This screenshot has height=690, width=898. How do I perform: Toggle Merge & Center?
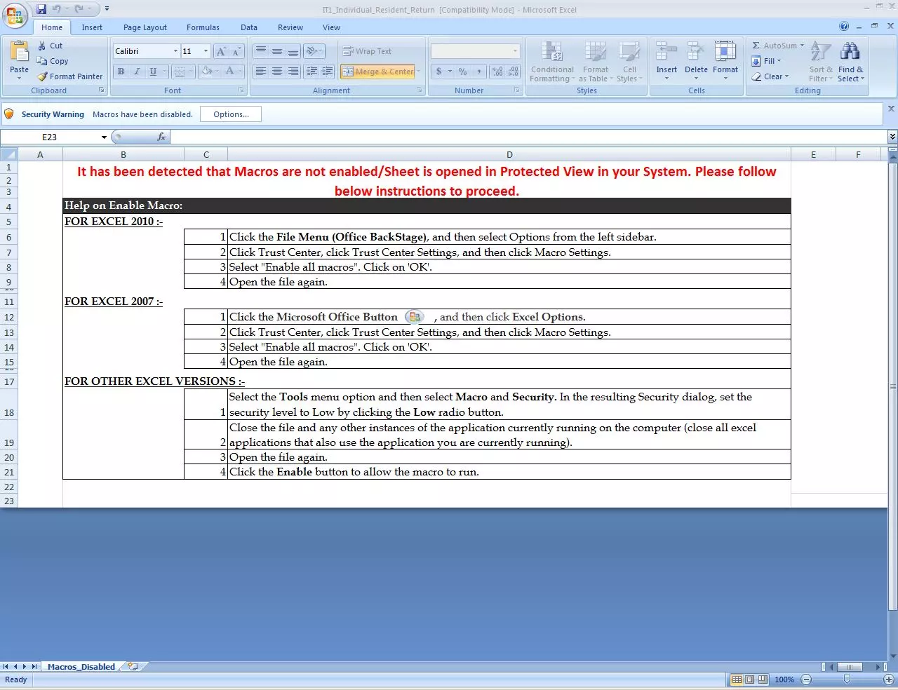click(378, 72)
